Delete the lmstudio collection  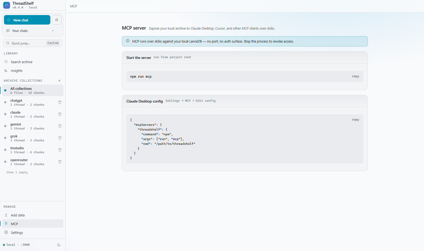[x=60, y=150]
